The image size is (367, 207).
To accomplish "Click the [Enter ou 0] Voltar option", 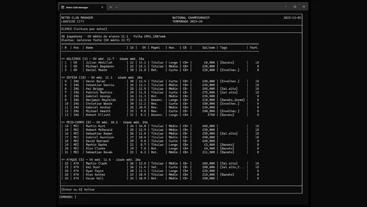I will coord(78,189).
